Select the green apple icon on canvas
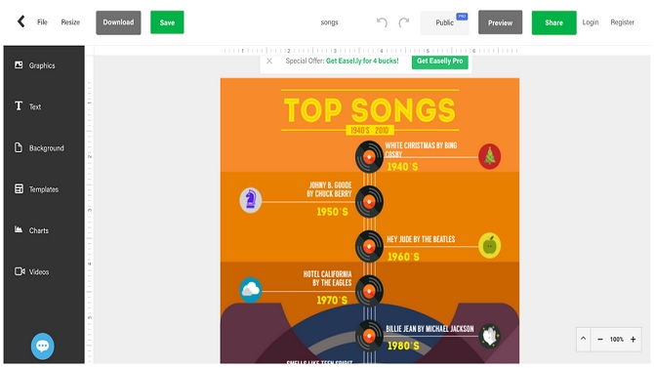Image resolution: width=654 pixels, height=368 pixels. 489,246
